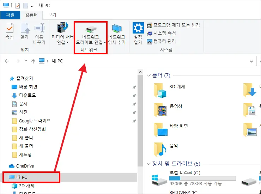The image size is (261, 194).
Task: Collapse the 장치 및 드라이브 (5) group
Action: [x=148, y=164]
